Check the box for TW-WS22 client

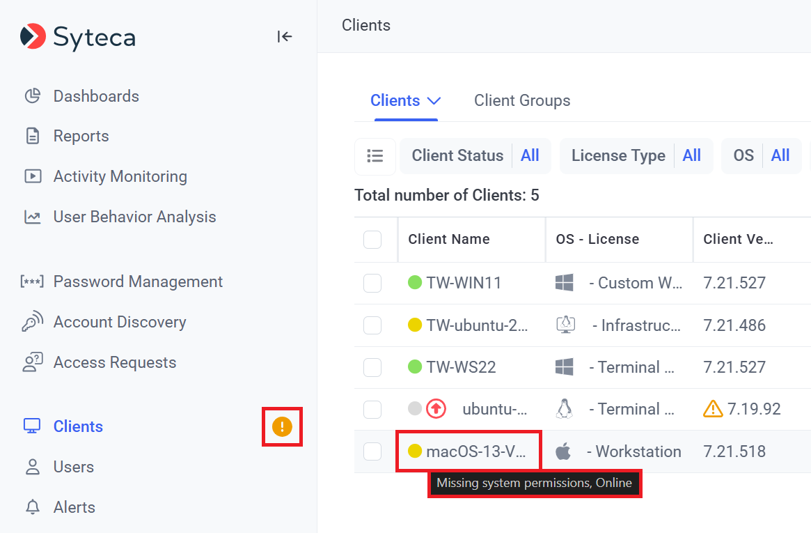tap(372, 367)
